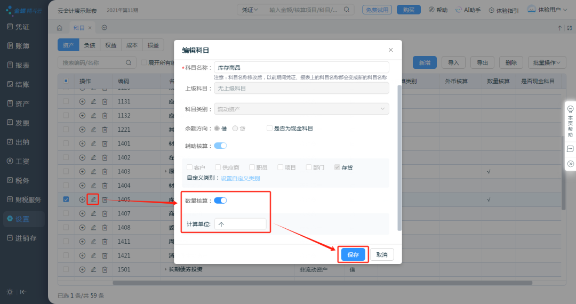Open the 凭证 search type dropdown
The width and height of the screenshot is (576, 304).
(x=250, y=10)
